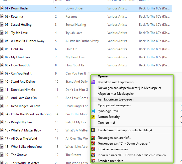Click file icon of 09 - Can You Feel It

2,73
